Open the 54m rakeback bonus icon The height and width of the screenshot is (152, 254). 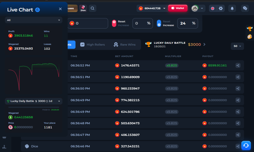83,8
